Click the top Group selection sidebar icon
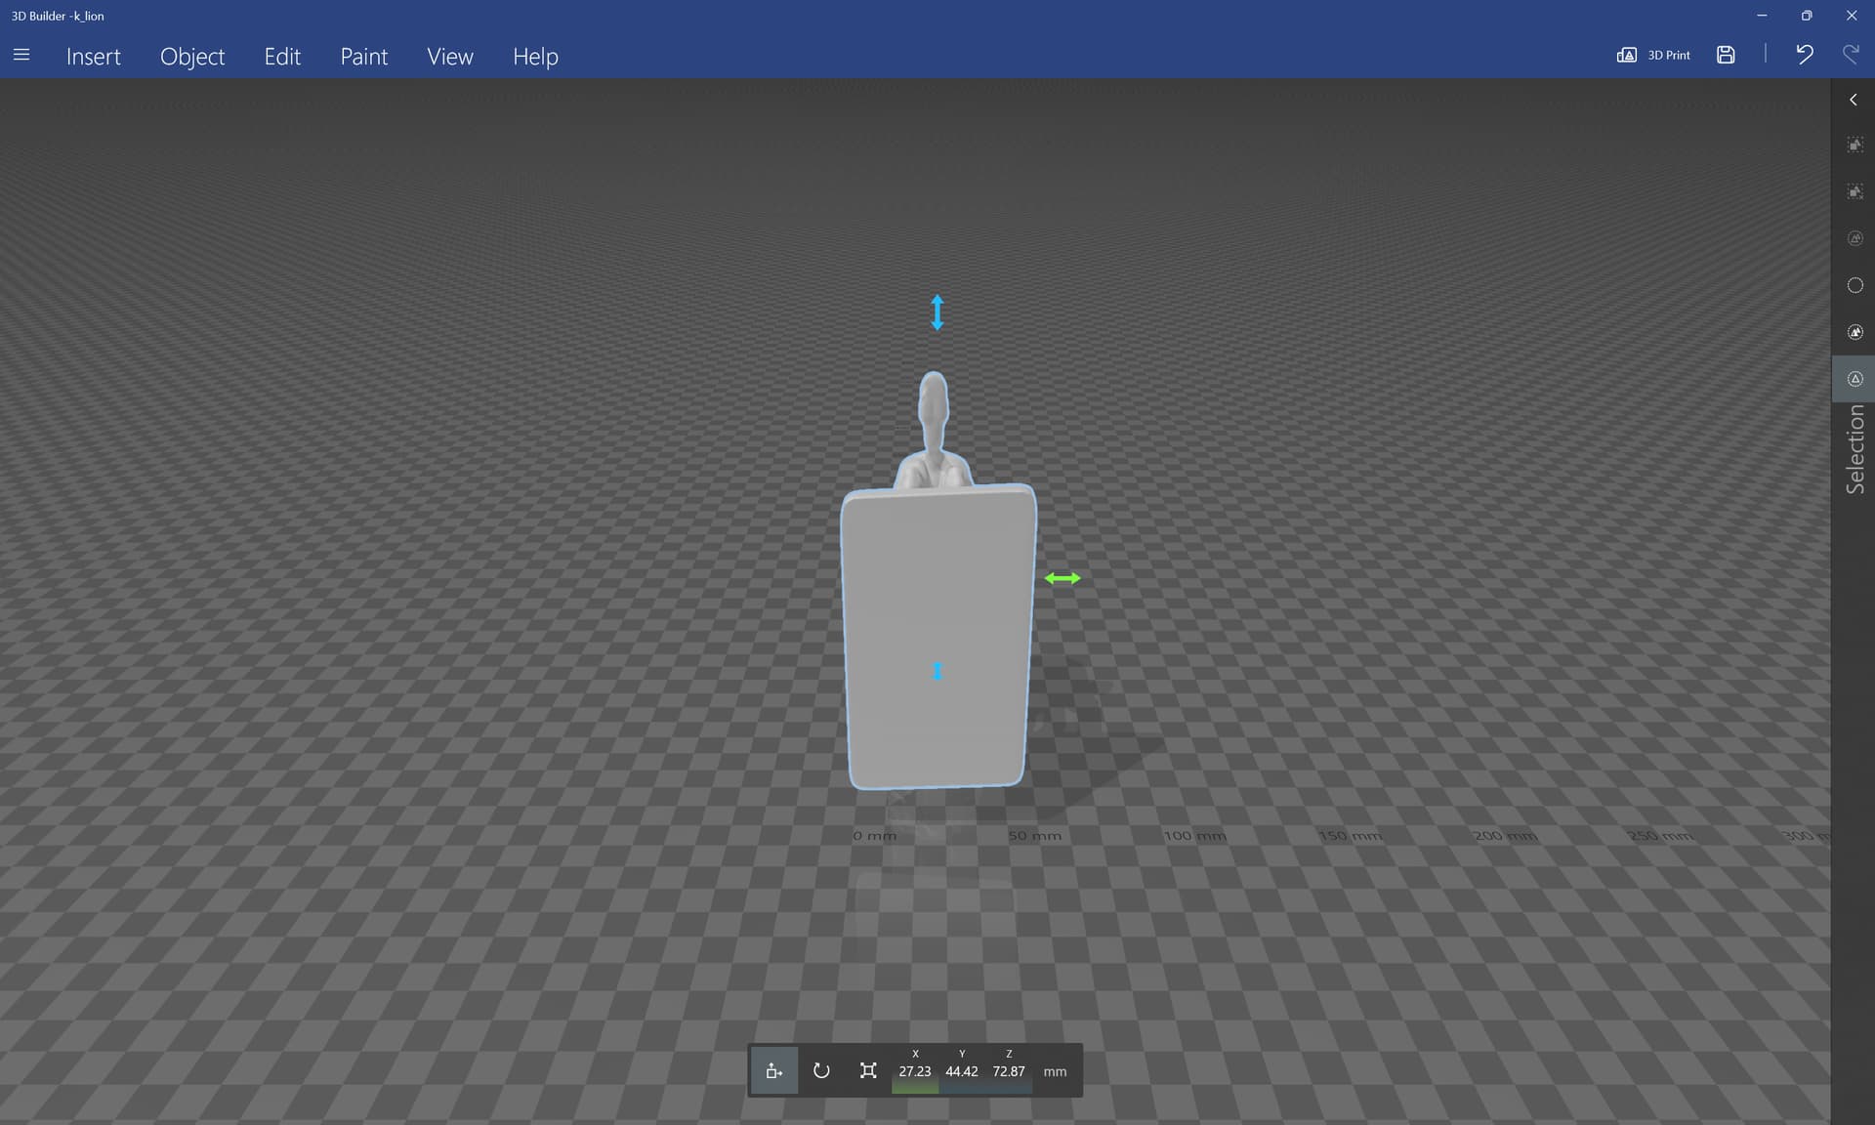The width and height of the screenshot is (1875, 1125). pos(1854,145)
